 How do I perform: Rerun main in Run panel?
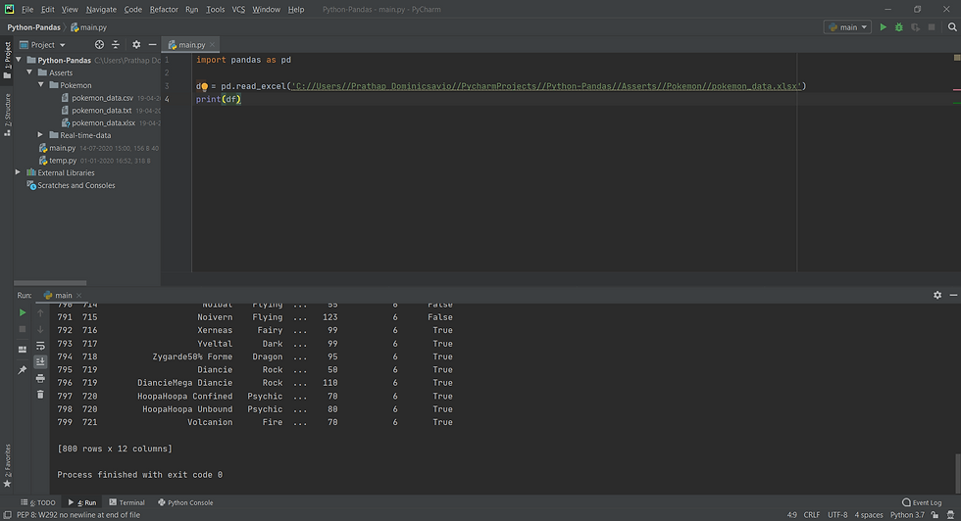(x=22, y=312)
